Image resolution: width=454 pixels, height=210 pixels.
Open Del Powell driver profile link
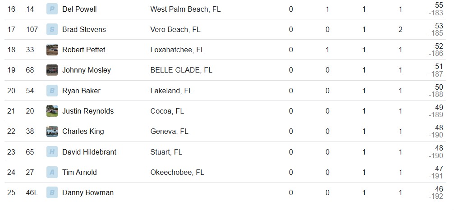click(79, 9)
